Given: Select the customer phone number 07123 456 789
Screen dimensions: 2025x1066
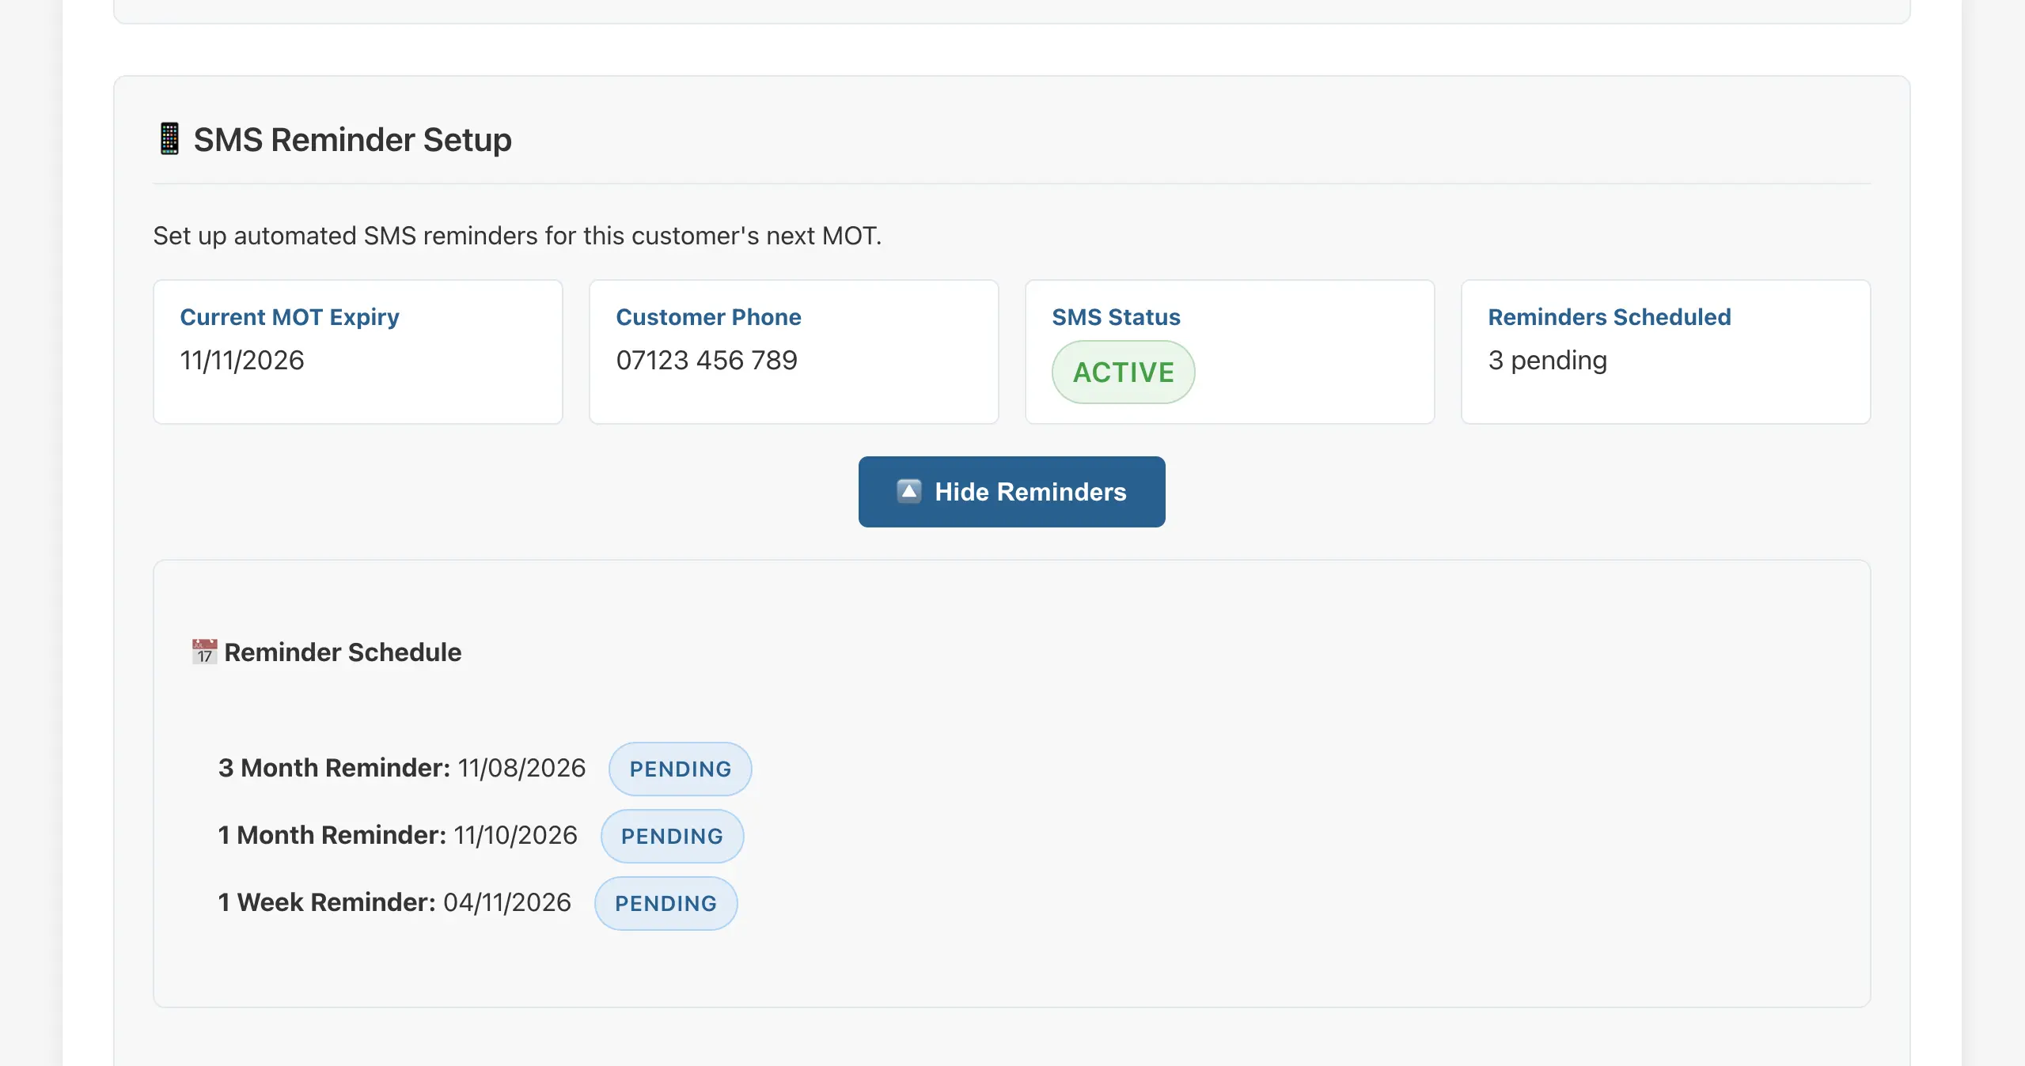Looking at the screenshot, I should [707, 361].
